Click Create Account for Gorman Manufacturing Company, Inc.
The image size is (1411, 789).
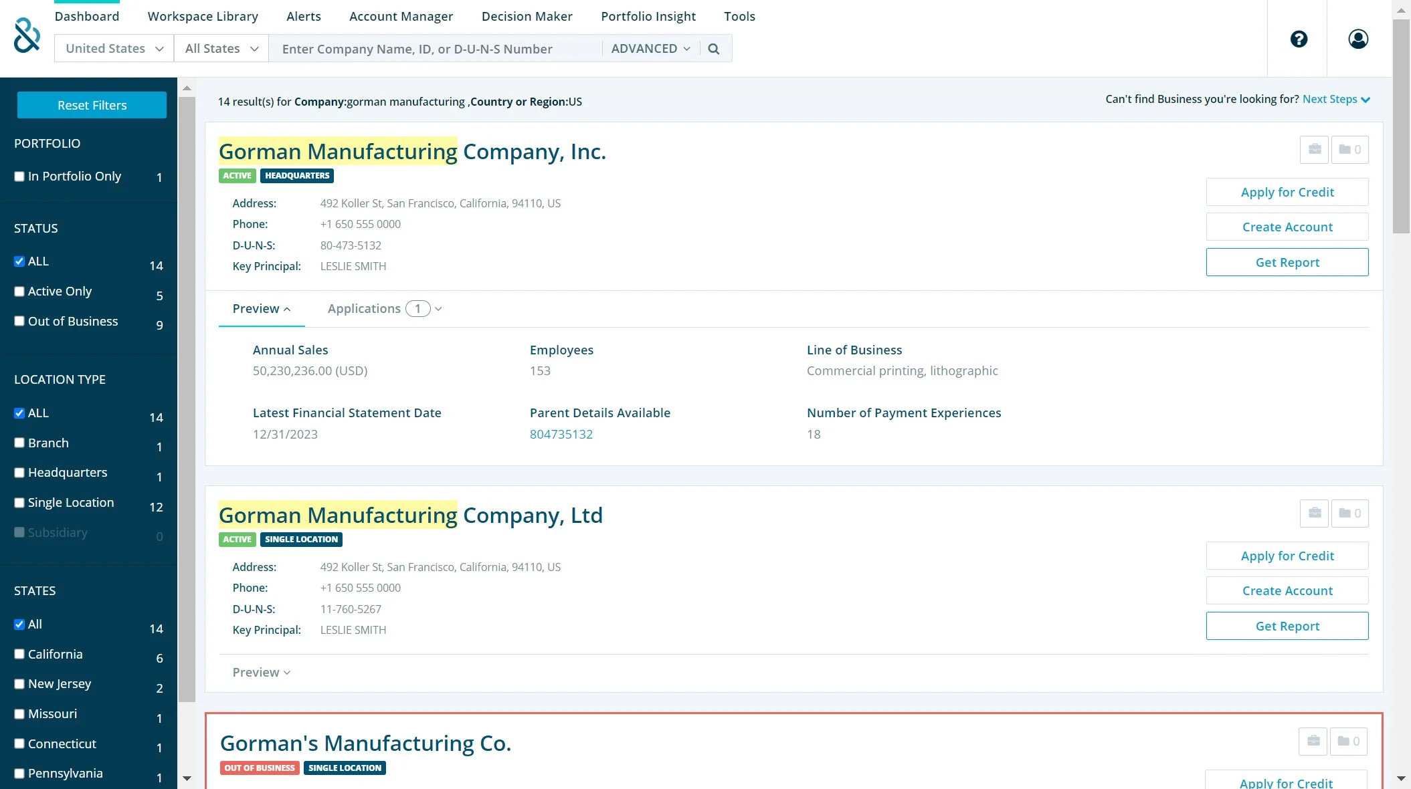tap(1287, 227)
